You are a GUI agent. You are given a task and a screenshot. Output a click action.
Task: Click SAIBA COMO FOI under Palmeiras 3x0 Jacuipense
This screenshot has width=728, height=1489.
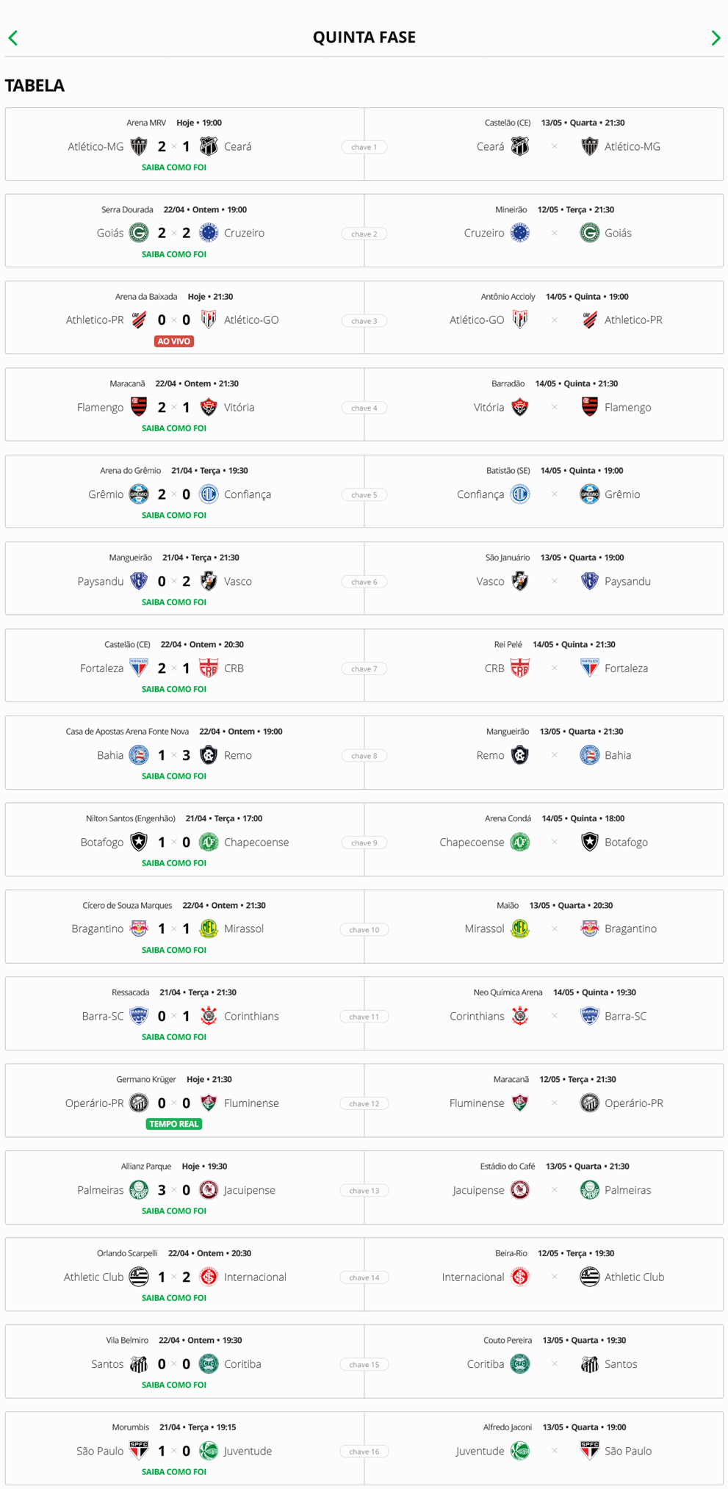pyautogui.click(x=174, y=1210)
